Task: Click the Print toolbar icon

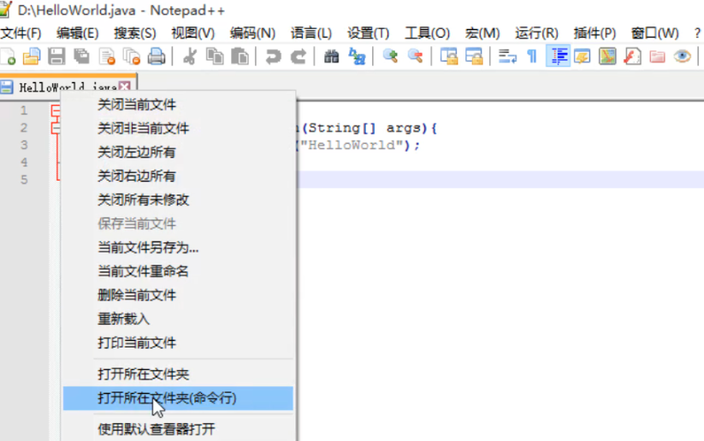Action: click(x=157, y=57)
